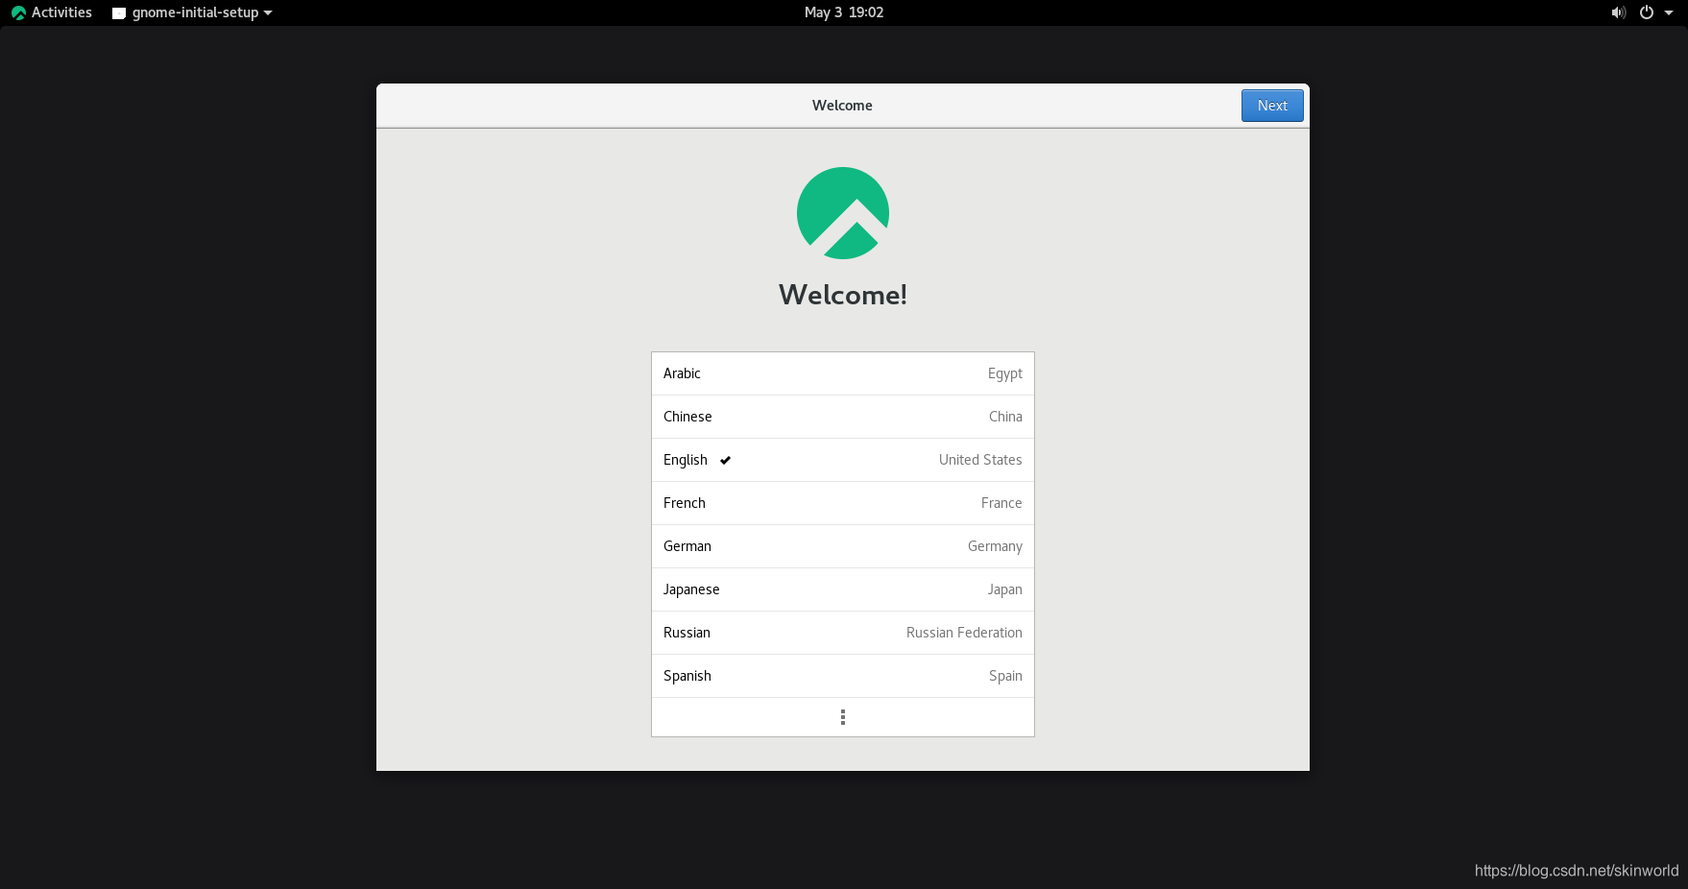The width and height of the screenshot is (1688, 889).
Task: Click the Welcome title in header bar
Action: click(842, 106)
